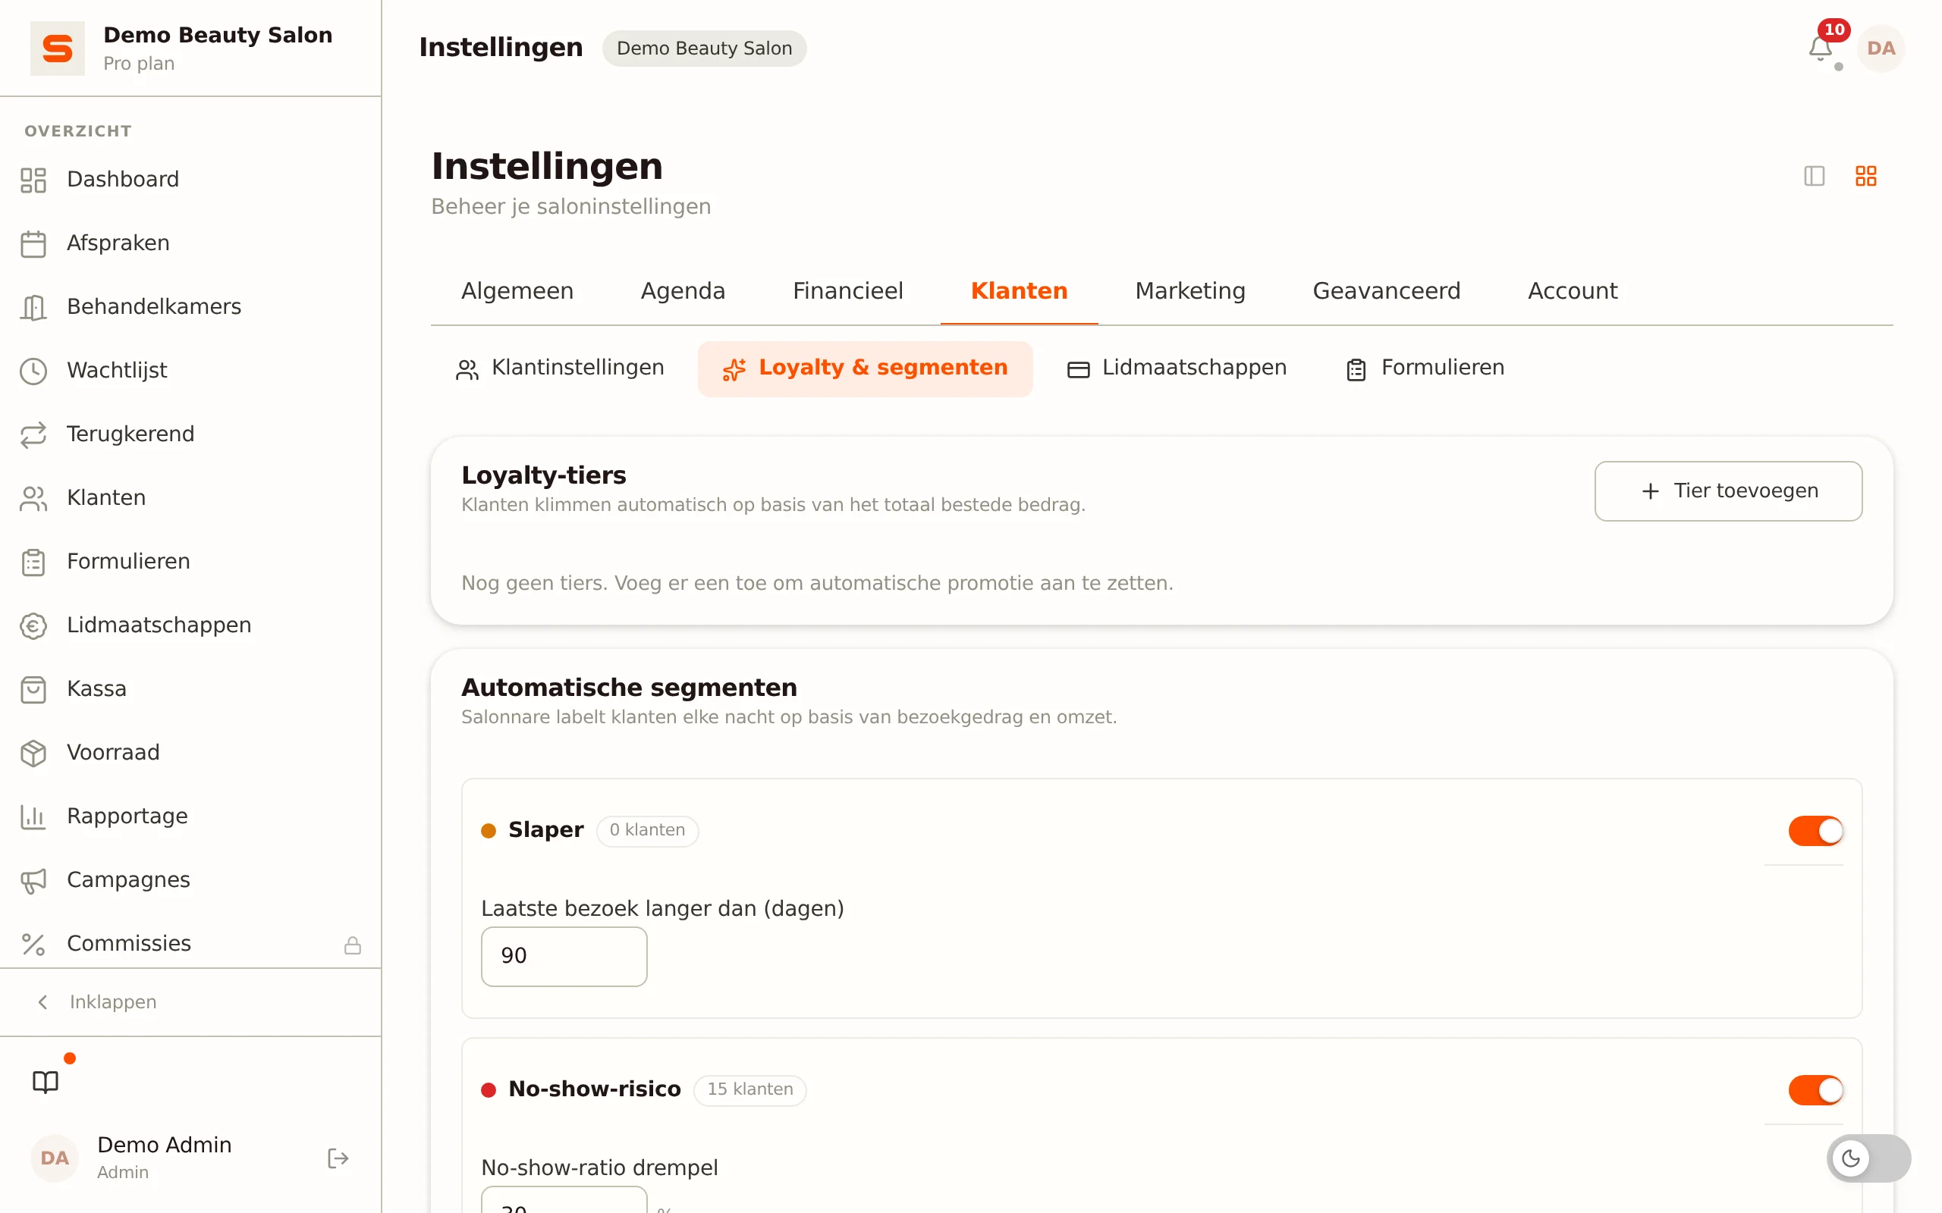Toggle the Slaper segment switch off

[x=1815, y=830]
